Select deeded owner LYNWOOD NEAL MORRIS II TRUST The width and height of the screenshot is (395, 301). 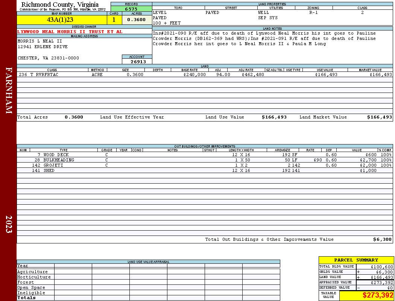point(70,32)
